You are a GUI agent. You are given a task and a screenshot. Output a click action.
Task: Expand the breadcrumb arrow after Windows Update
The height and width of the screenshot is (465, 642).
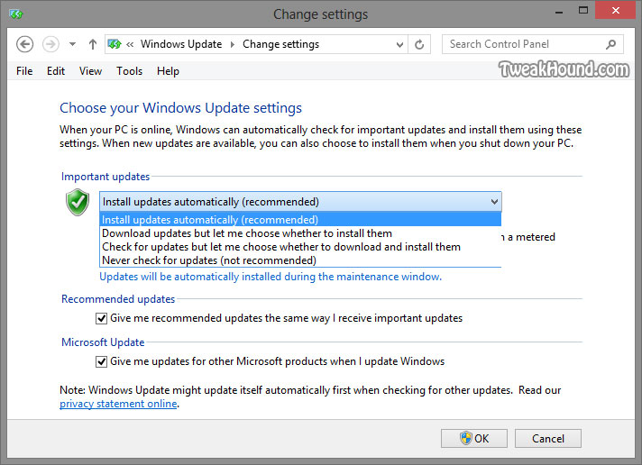click(x=233, y=44)
